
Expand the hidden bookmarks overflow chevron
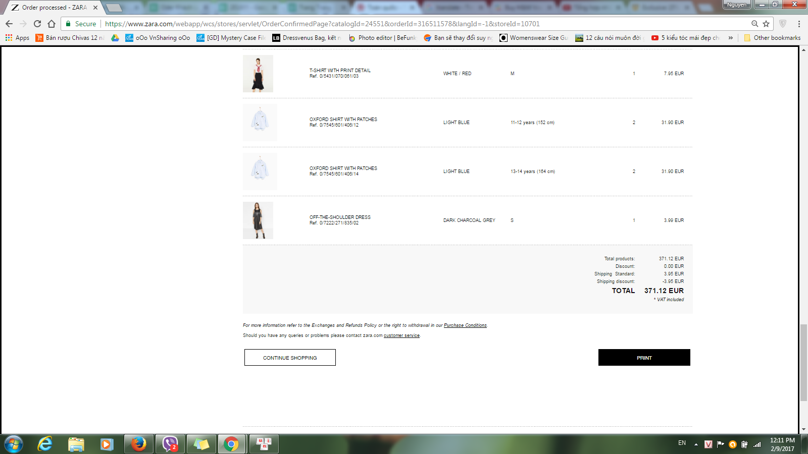tap(730, 38)
